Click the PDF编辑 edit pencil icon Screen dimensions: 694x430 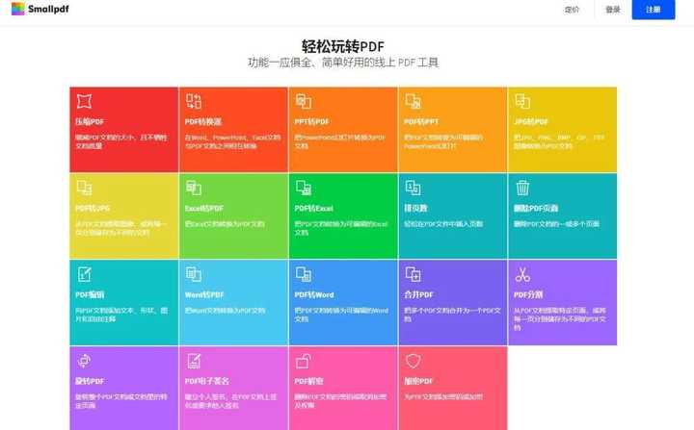84,274
